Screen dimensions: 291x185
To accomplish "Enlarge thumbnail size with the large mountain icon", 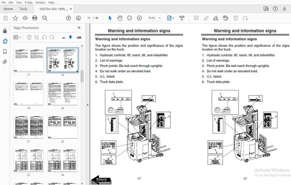I will [79, 37].
